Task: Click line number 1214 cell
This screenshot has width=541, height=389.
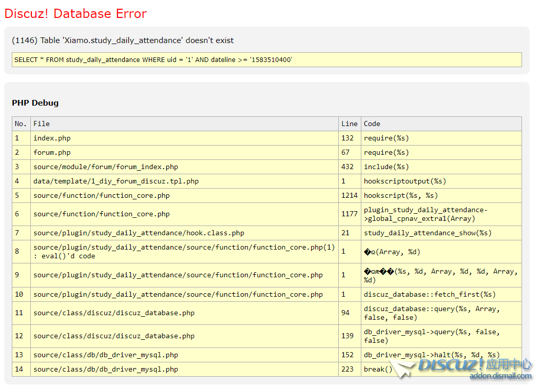Action: coord(349,196)
